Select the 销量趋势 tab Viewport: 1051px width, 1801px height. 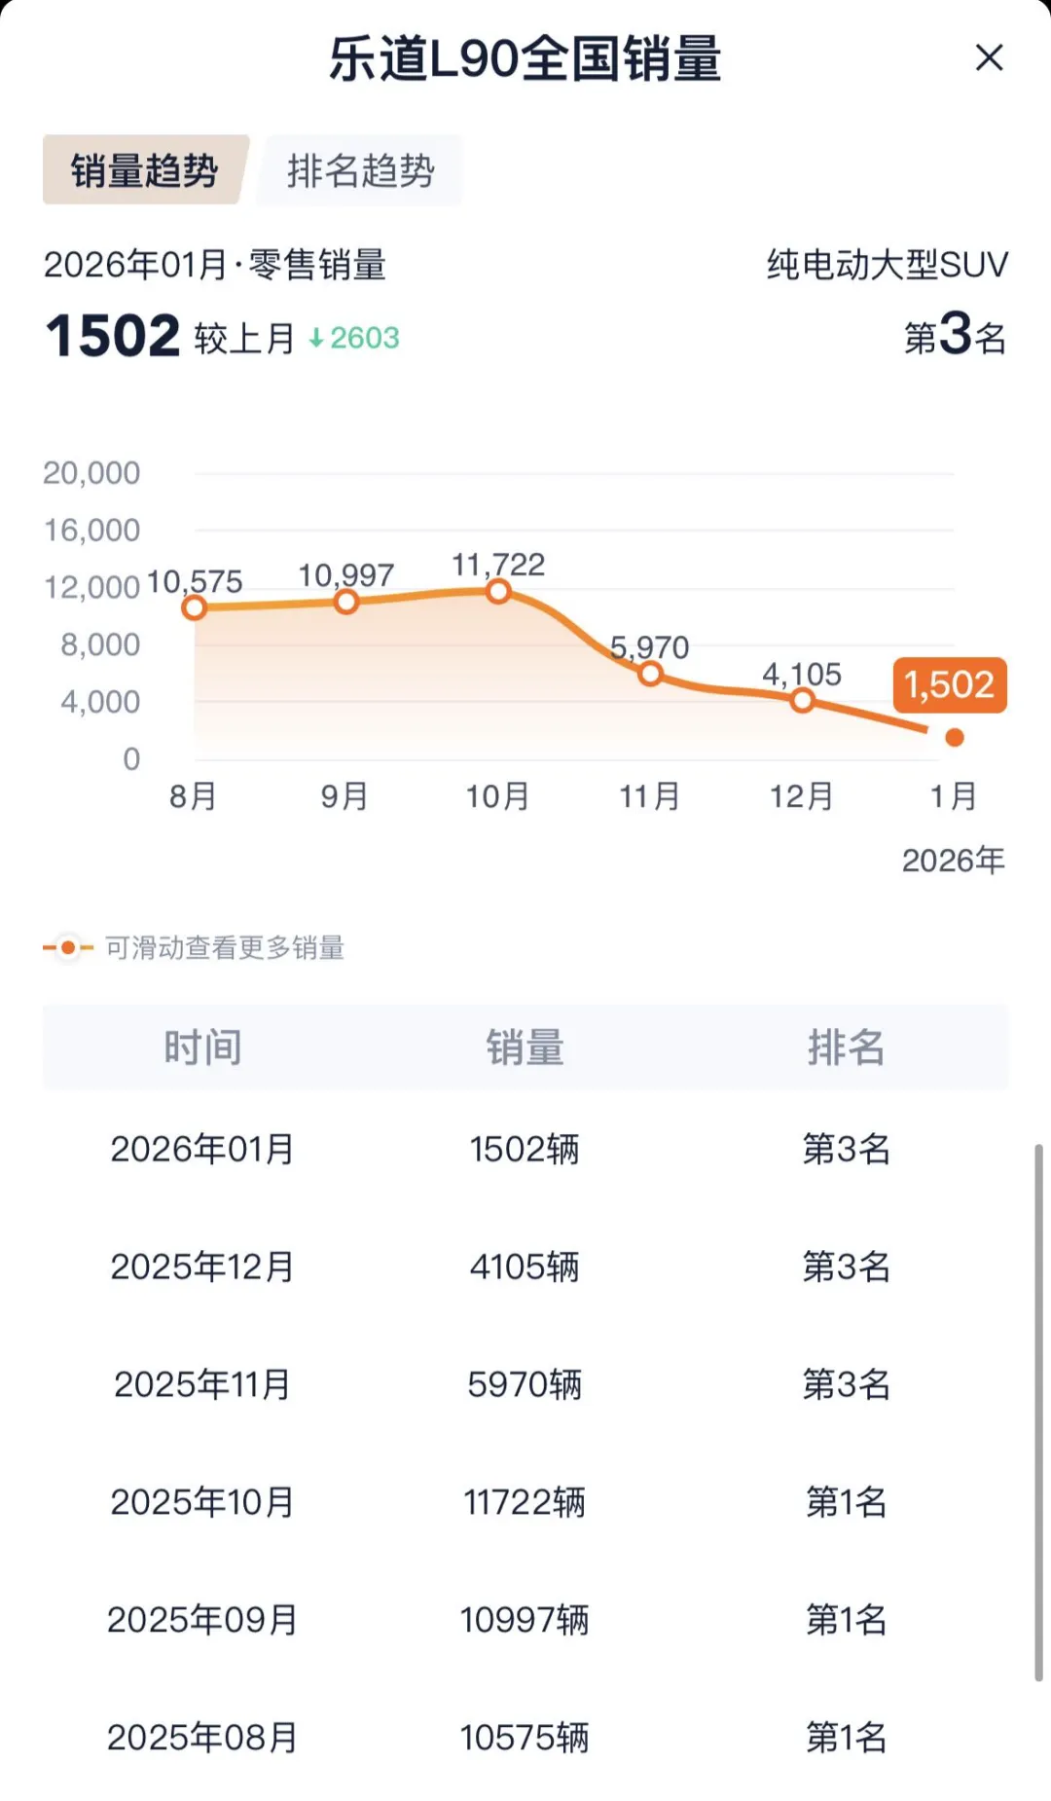click(x=145, y=170)
